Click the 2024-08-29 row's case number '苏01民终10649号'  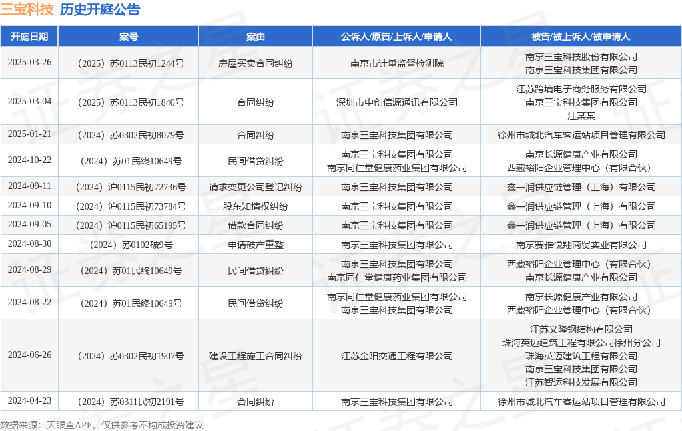147,271
